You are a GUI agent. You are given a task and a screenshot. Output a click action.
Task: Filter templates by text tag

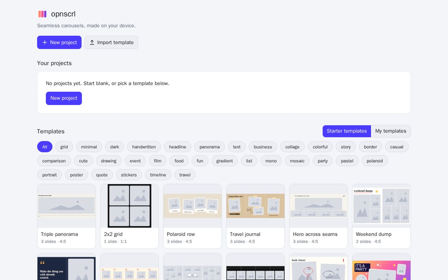click(x=237, y=147)
